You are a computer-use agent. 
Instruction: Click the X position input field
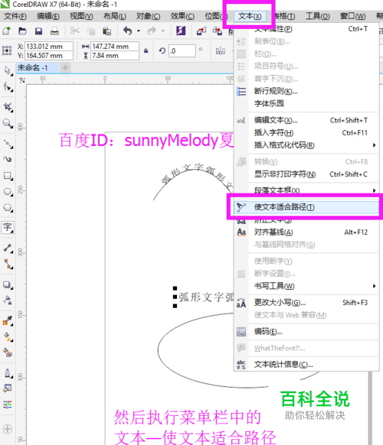click(49, 47)
